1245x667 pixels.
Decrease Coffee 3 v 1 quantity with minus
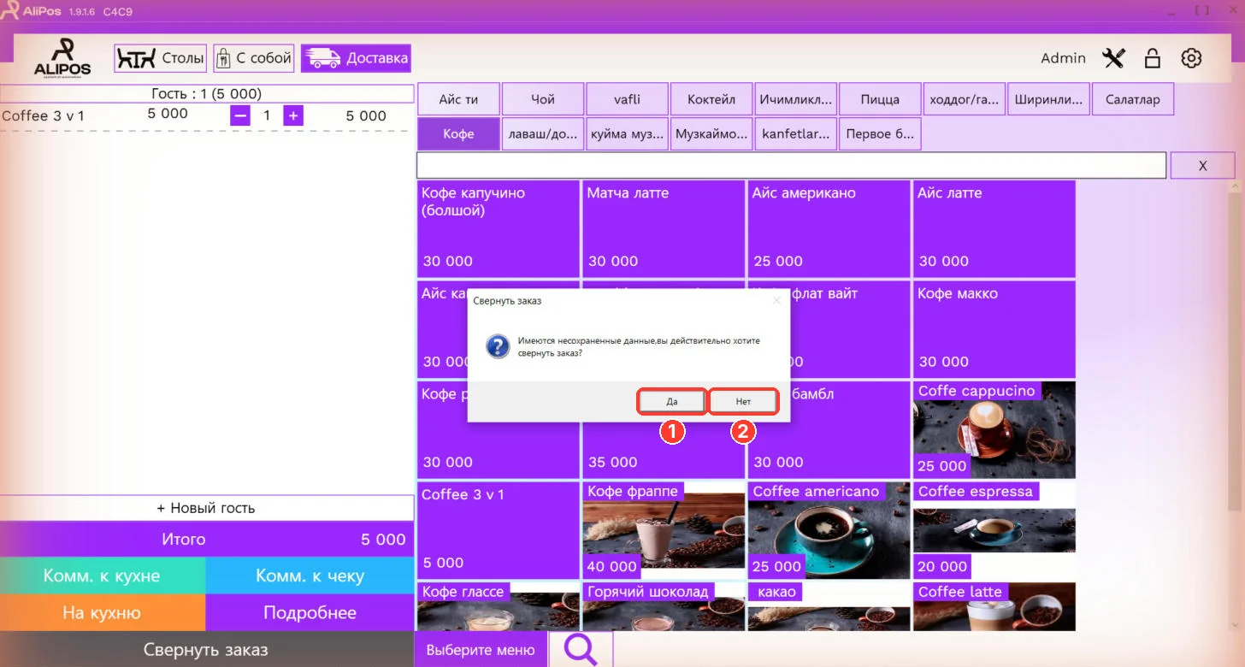(240, 115)
